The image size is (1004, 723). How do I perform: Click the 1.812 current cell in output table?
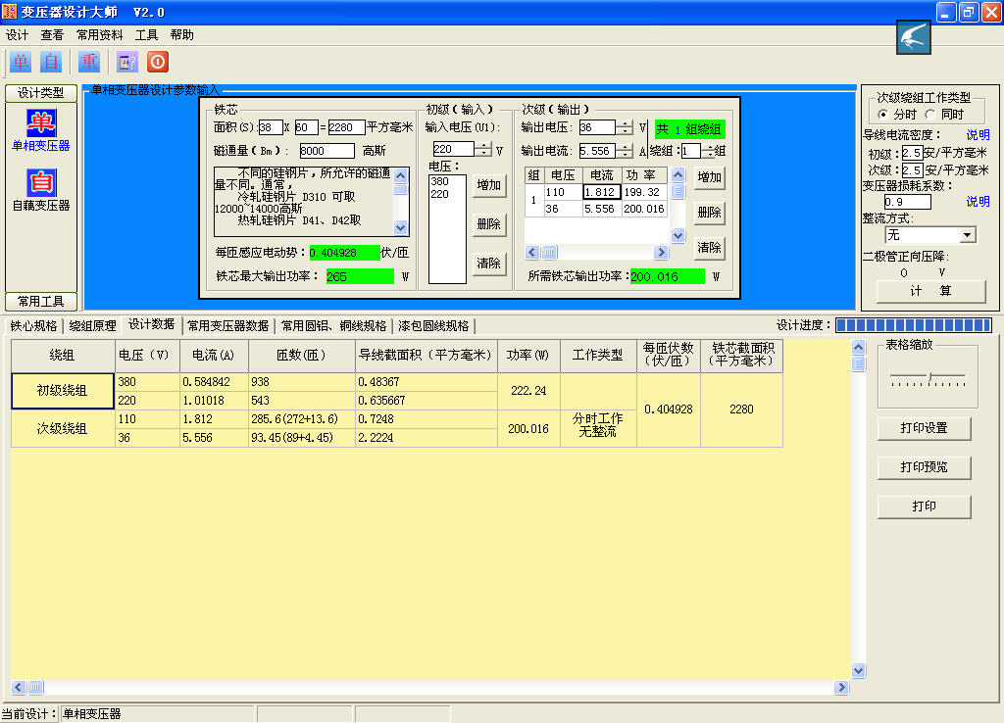[x=601, y=192]
